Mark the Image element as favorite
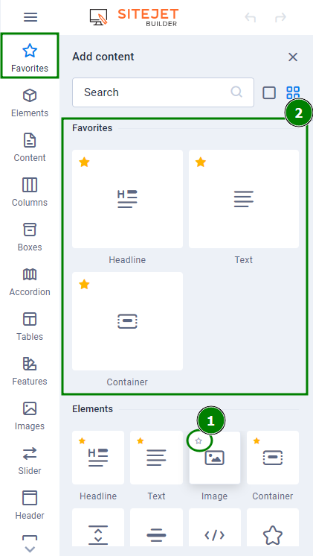This screenshot has height=556, width=313. [199, 440]
